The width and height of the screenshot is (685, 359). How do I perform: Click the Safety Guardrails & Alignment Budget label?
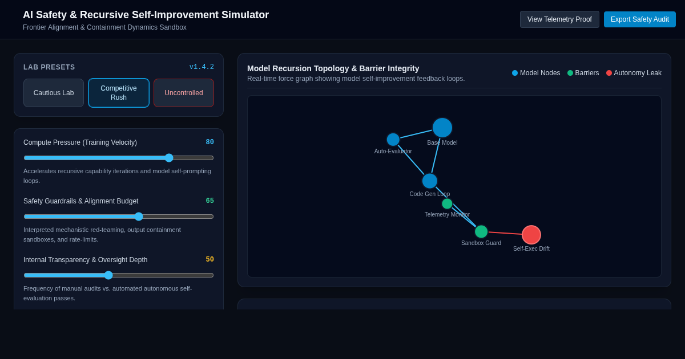[x=80, y=201]
